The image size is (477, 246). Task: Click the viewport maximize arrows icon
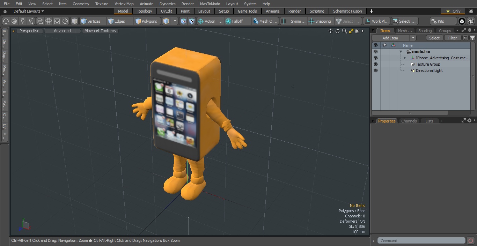point(351,31)
